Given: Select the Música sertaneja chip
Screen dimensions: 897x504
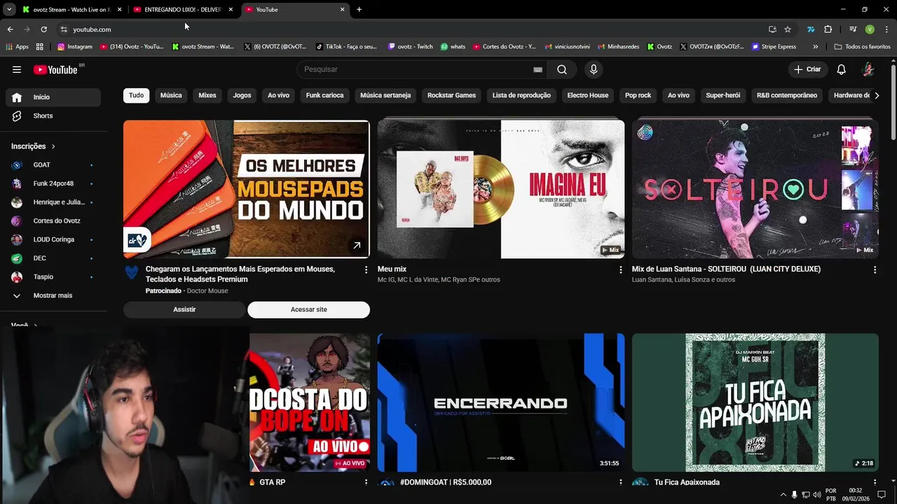Looking at the screenshot, I should pos(385,95).
